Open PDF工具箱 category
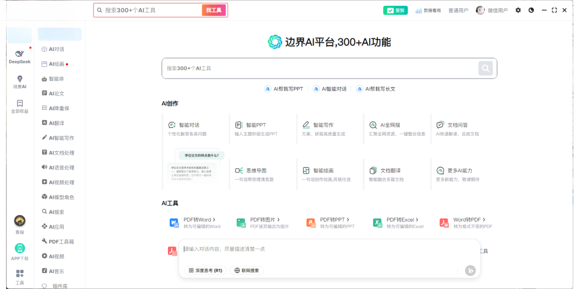The width and height of the screenshot is (579, 289). click(58, 241)
